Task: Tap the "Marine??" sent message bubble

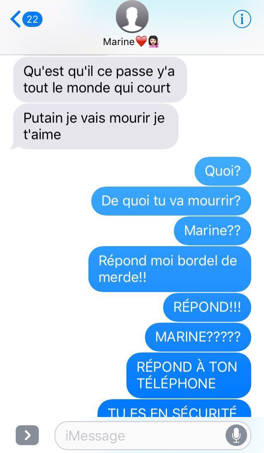Action: click(x=212, y=230)
